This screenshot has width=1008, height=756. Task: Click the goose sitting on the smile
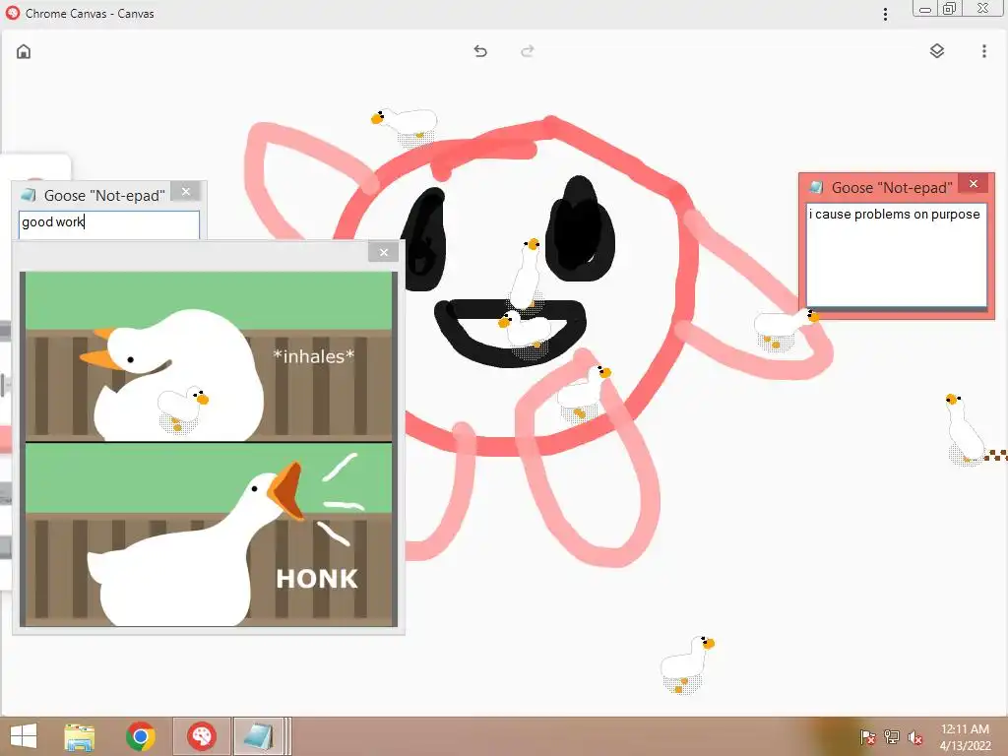pyautogui.click(x=525, y=333)
